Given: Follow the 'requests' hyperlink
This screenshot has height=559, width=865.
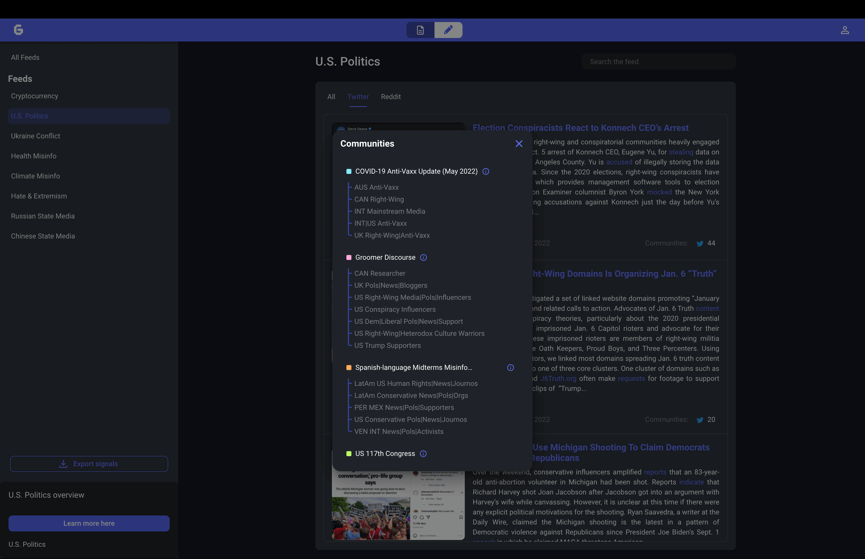Looking at the screenshot, I should 631,379.
